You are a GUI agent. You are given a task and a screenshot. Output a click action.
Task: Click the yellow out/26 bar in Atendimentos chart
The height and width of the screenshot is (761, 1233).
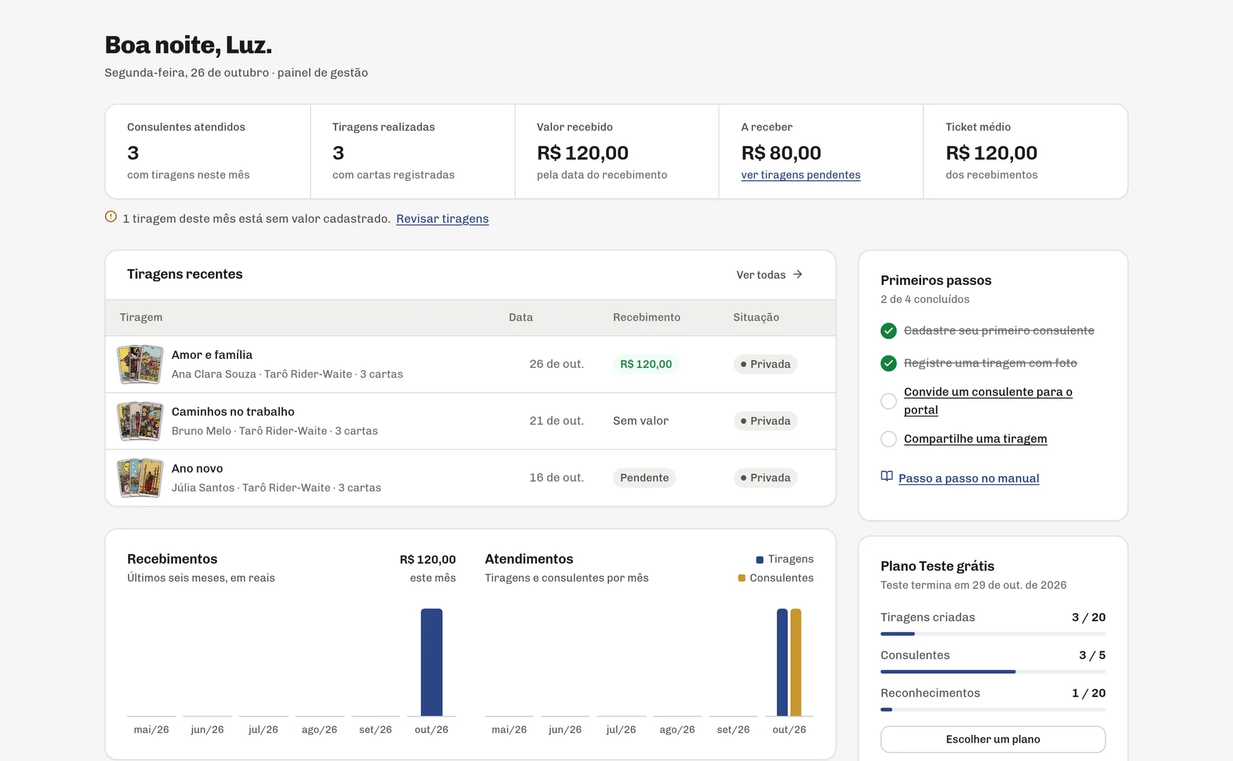[x=796, y=662]
